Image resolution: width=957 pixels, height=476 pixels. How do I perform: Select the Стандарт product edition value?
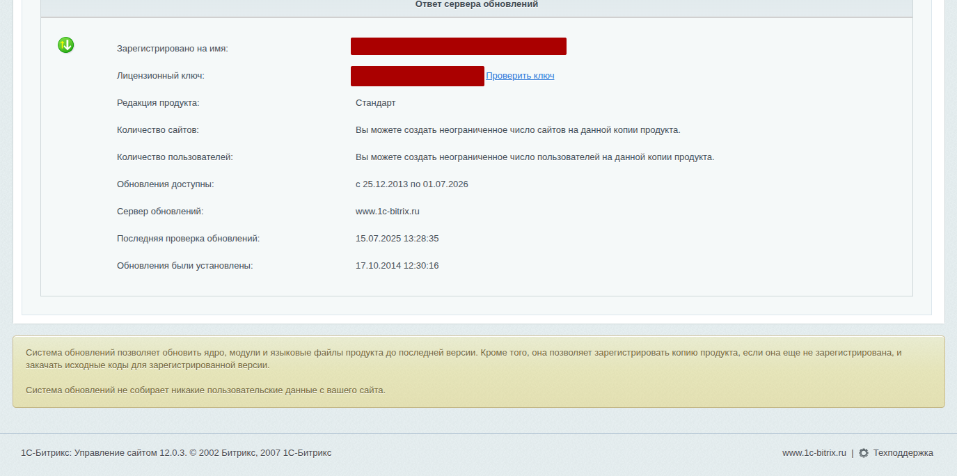[x=375, y=103]
